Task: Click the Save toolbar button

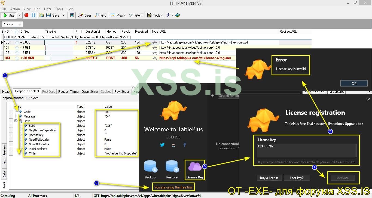Action: click(53, 15)
